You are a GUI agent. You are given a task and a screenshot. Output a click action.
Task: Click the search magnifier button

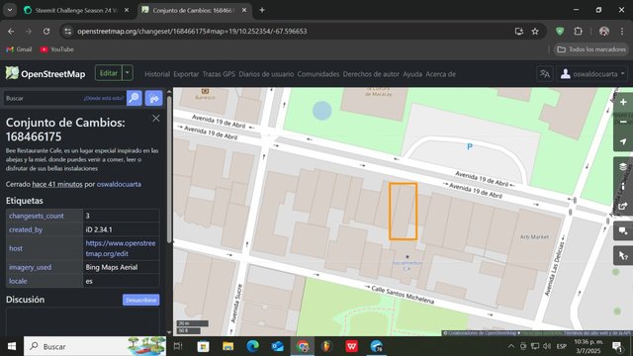click(x=135, y=98)
